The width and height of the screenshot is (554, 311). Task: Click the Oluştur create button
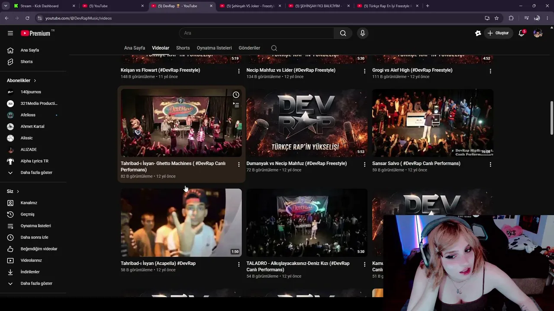[x=498, y=33]
